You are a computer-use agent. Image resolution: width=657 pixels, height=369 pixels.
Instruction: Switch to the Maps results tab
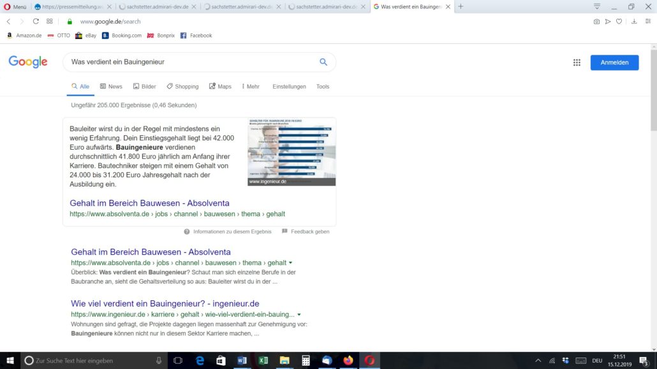click(x=221, y=87)
